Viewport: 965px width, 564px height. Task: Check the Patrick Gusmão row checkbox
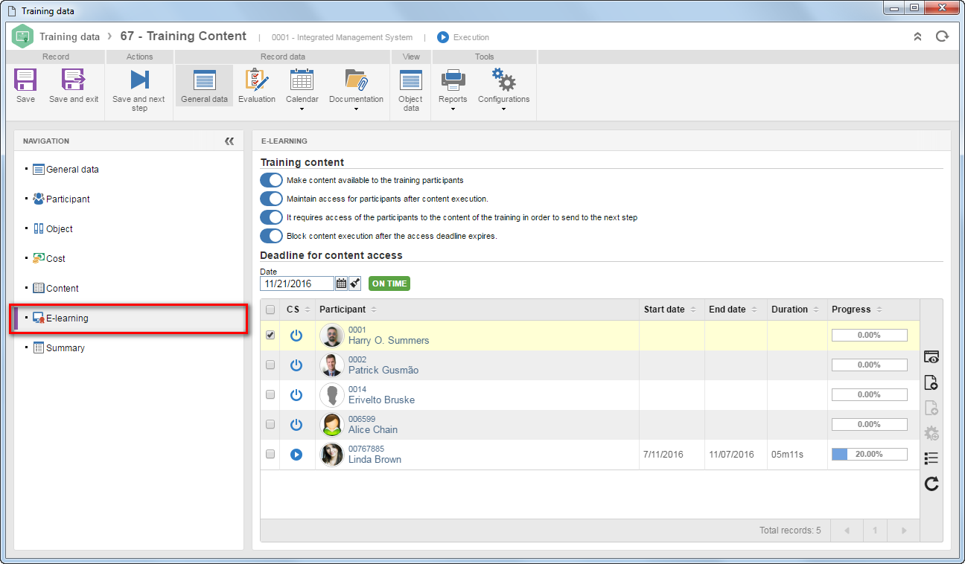270,365
